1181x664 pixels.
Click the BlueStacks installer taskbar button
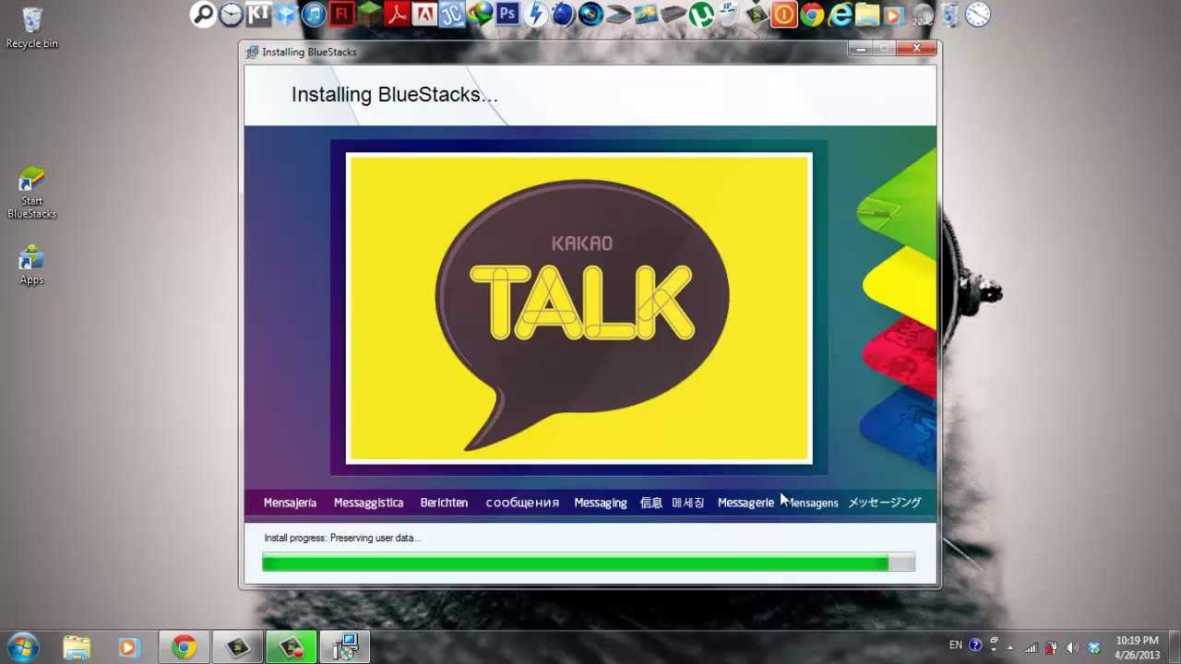344,647
